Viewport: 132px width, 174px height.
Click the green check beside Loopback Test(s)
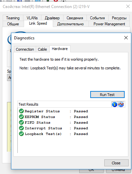(21, 134)
